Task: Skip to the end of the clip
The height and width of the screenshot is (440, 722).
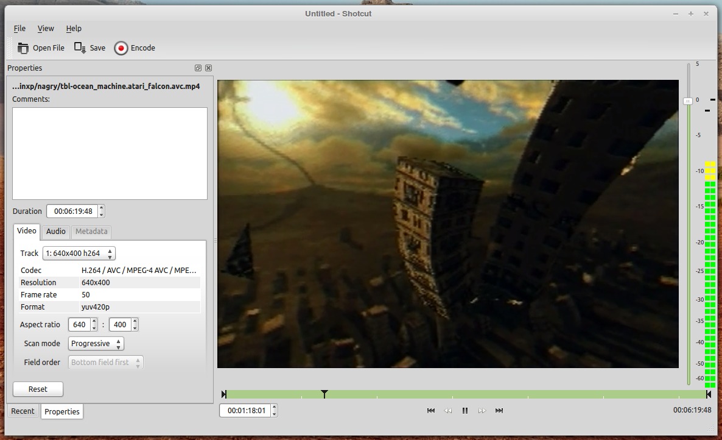Action: tap(499, 411)
